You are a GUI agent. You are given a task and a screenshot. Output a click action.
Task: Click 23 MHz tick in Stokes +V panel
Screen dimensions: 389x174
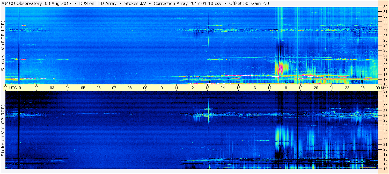[385, 135]
